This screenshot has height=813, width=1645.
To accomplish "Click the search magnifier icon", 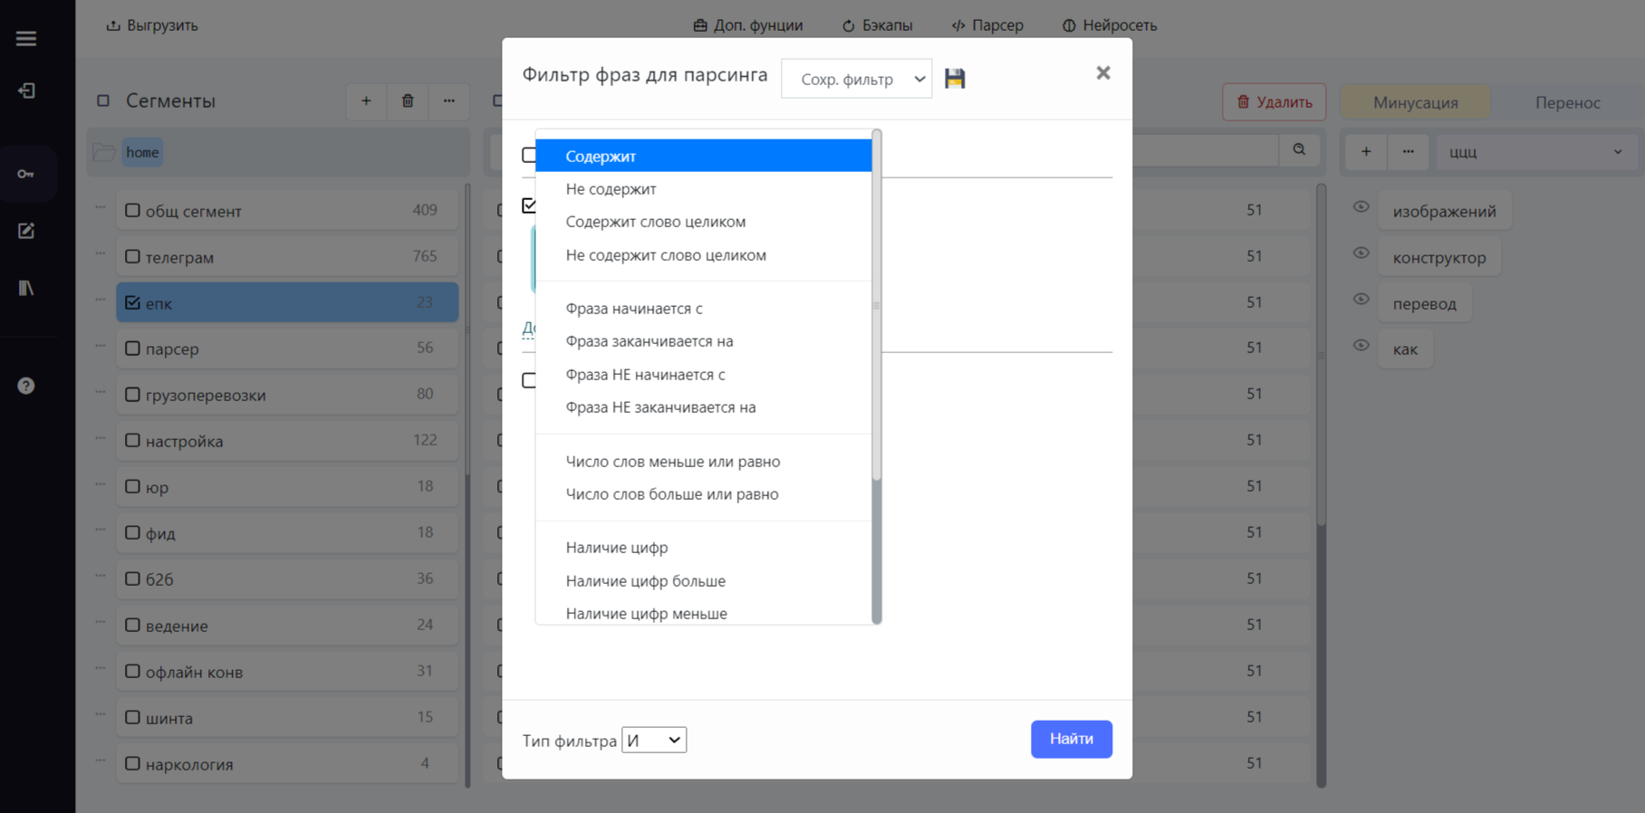I will 1299,150.
